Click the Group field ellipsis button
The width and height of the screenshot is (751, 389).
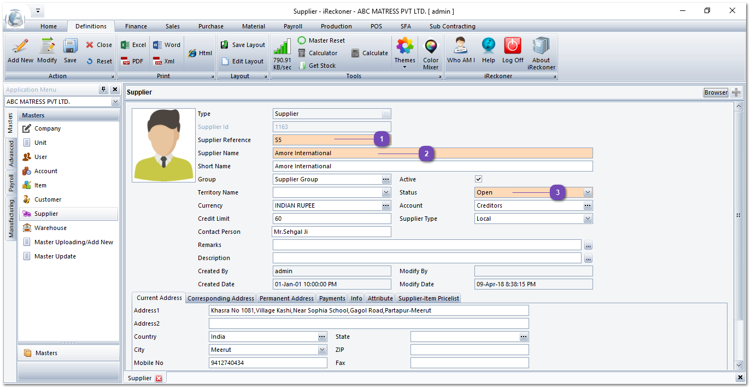pos(386,179)
